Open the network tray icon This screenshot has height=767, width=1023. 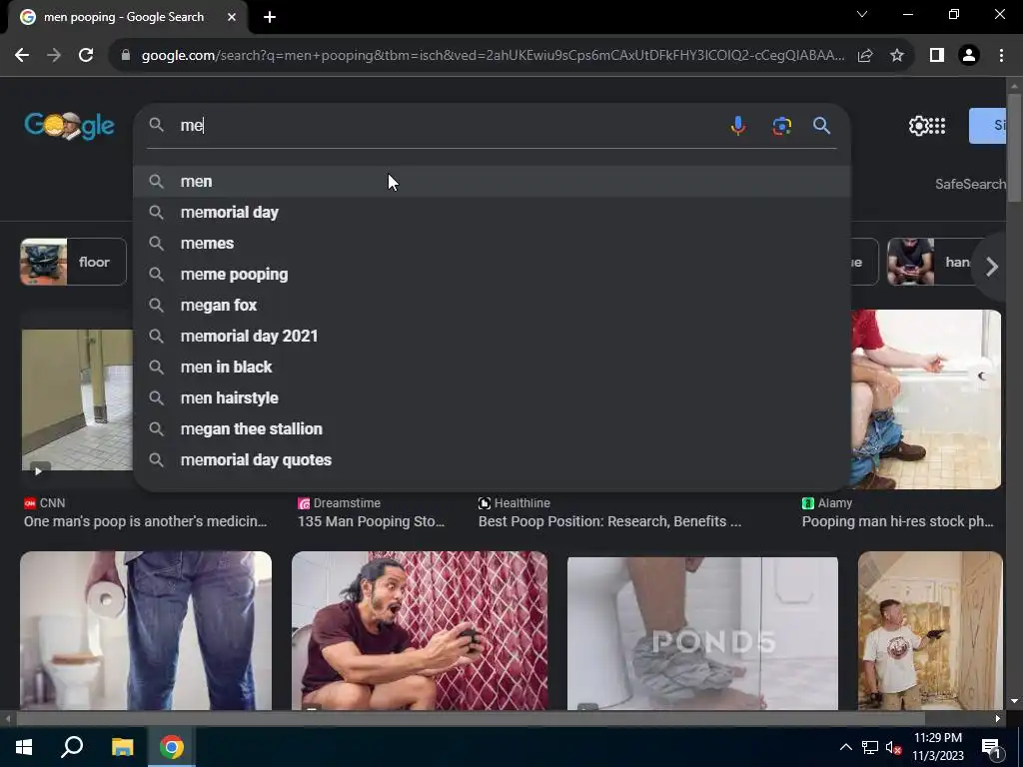870,747
